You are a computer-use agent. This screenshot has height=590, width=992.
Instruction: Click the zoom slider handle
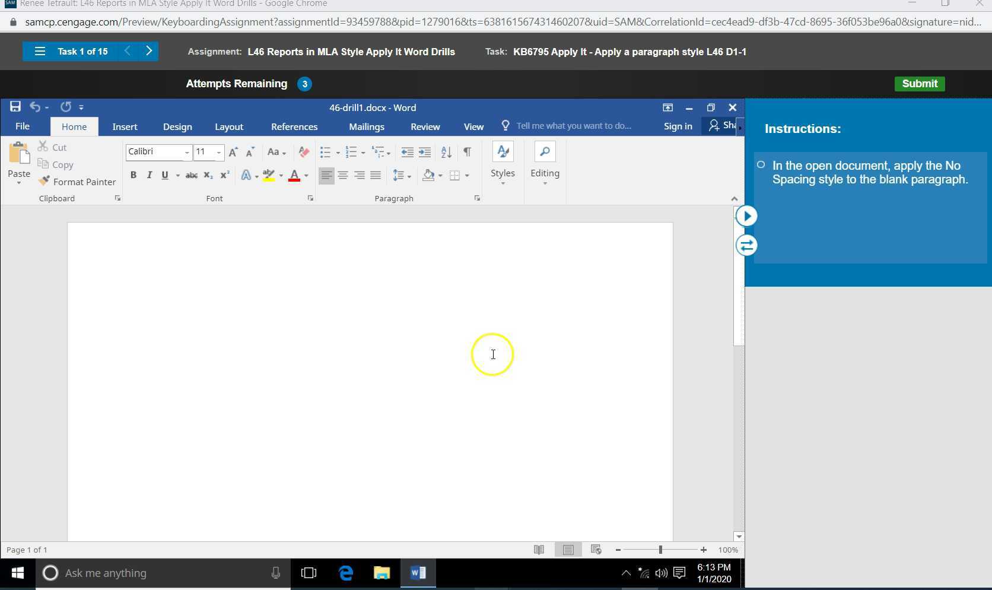(660, 550)
